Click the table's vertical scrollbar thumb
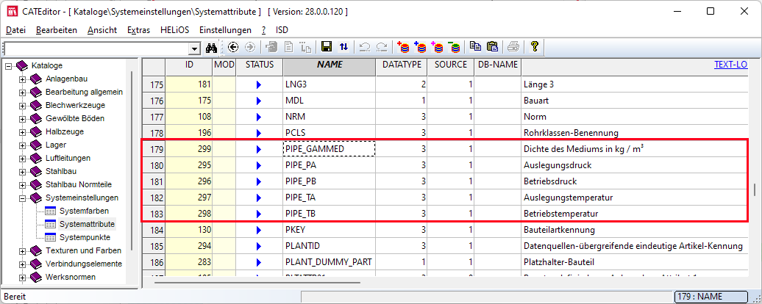 pyautogui.click(x=754, y=189)
